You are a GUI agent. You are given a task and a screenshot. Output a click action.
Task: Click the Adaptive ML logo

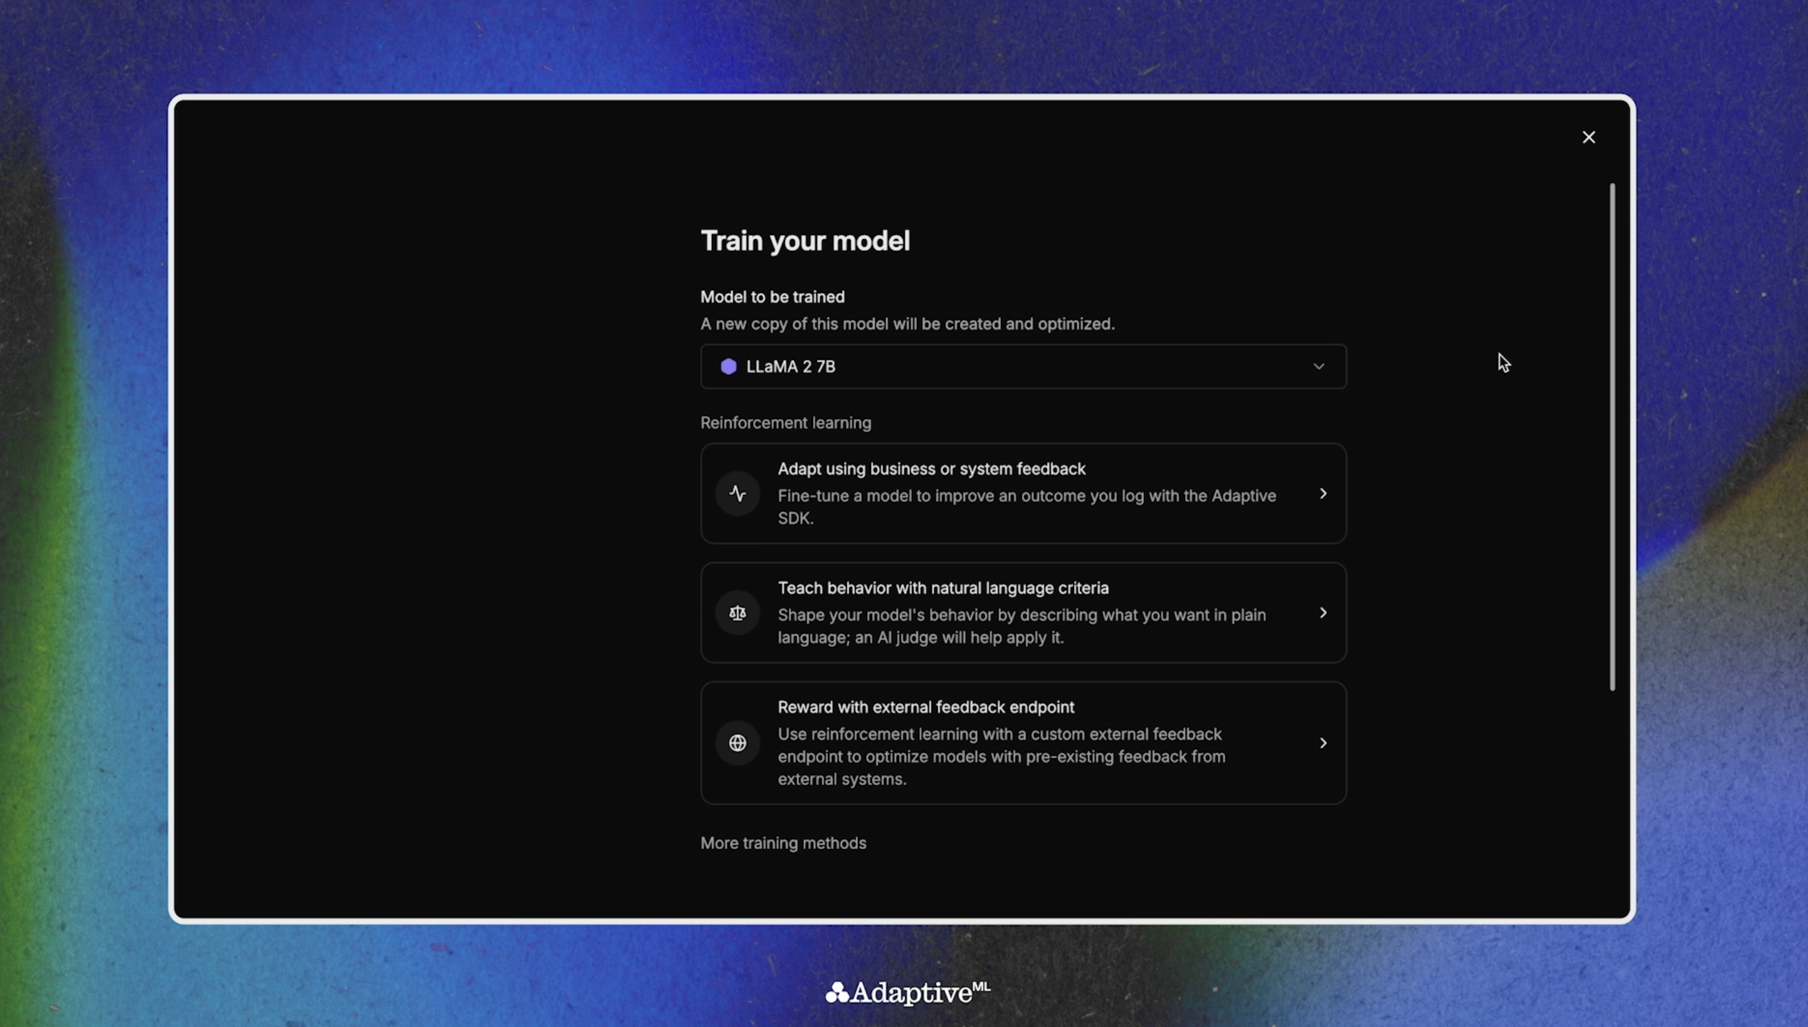pos(907,993)
